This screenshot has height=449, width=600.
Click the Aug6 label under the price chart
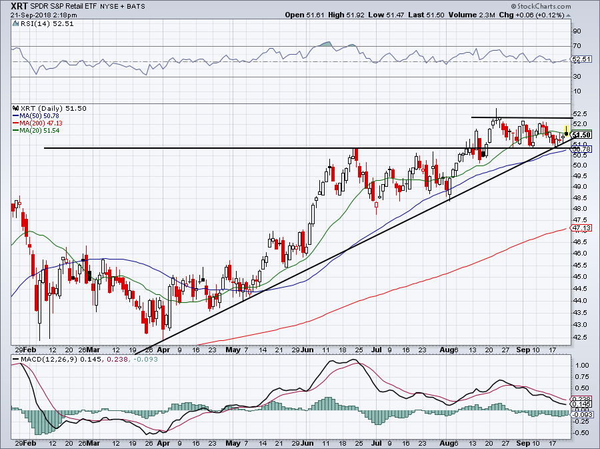coord(449,350)
